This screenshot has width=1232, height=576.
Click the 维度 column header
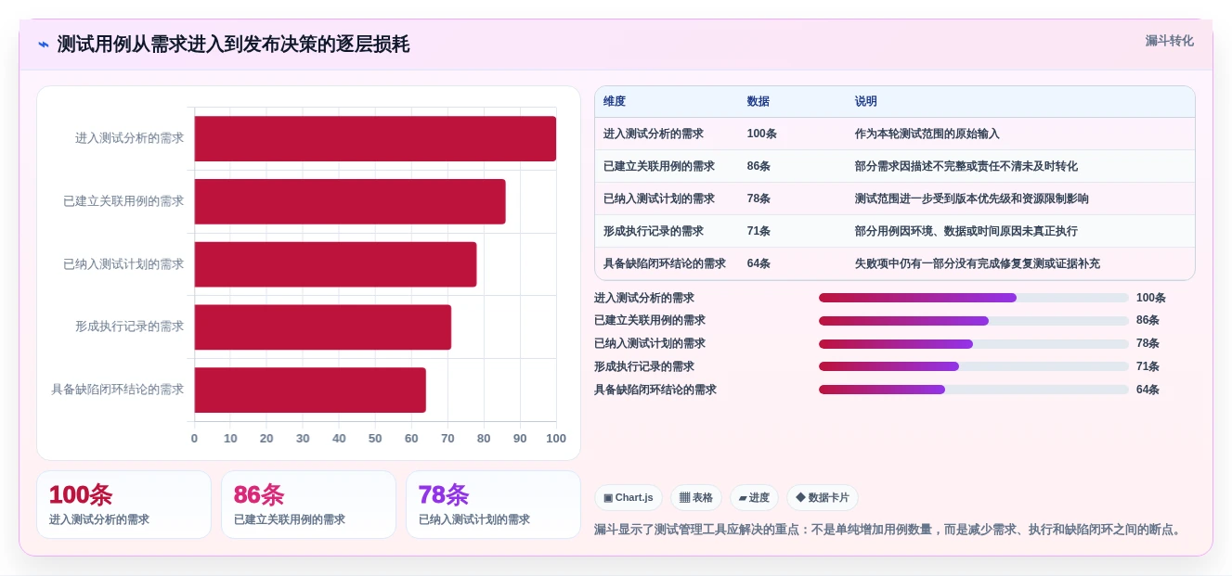tap(615, 101)
